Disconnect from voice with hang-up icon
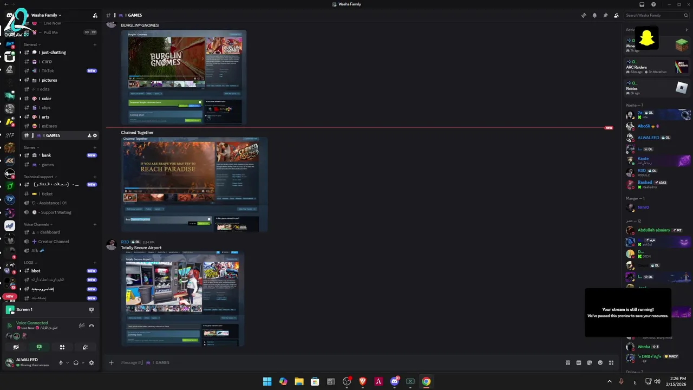Image resolution: width=693 pixels, height=390 pixels. click(91, 326)
